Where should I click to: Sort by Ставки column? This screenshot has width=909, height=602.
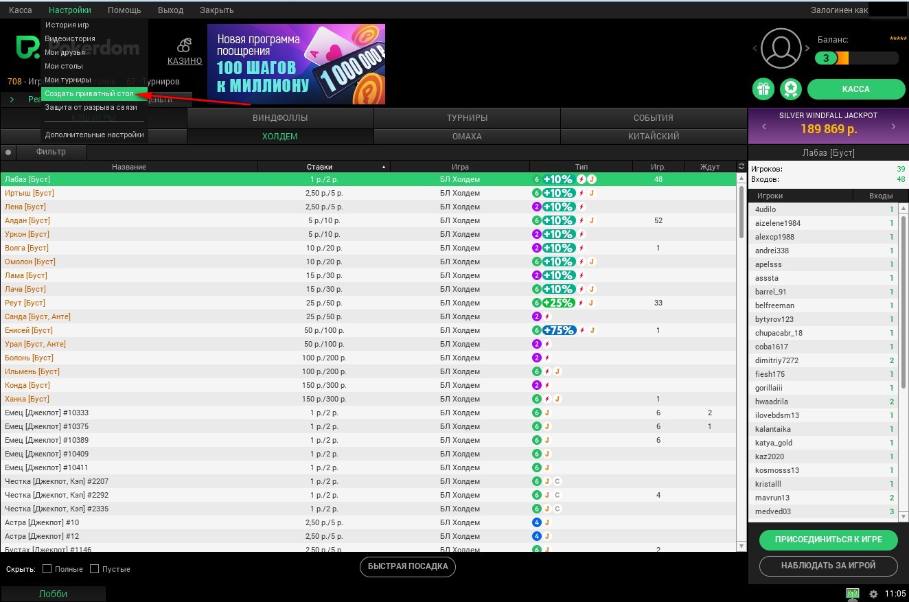point(323,167)
